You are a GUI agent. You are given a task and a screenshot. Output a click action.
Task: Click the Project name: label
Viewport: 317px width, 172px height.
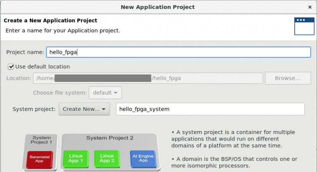(x=25, y=52)
